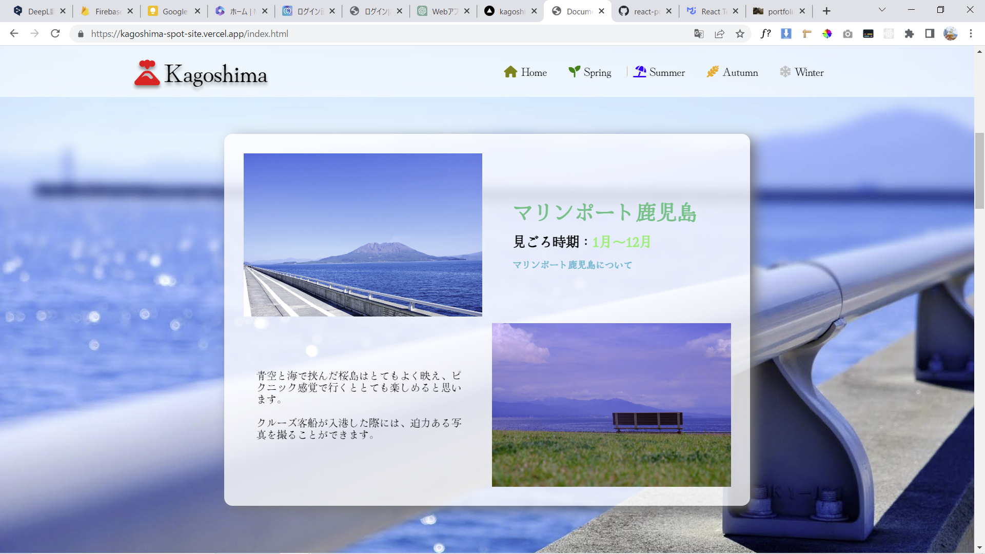The height and width of the screenshot is (554, 985).
Task: Click the f? font finder extension icon
Action: tap(765, 34)
